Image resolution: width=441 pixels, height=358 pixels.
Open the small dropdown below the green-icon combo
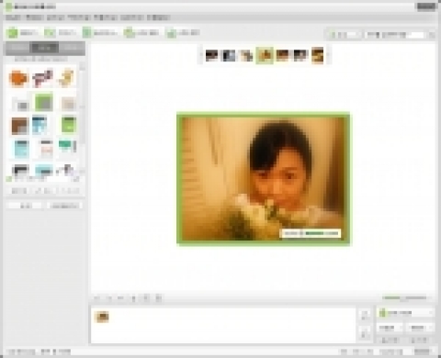click(x=390, y=328)
